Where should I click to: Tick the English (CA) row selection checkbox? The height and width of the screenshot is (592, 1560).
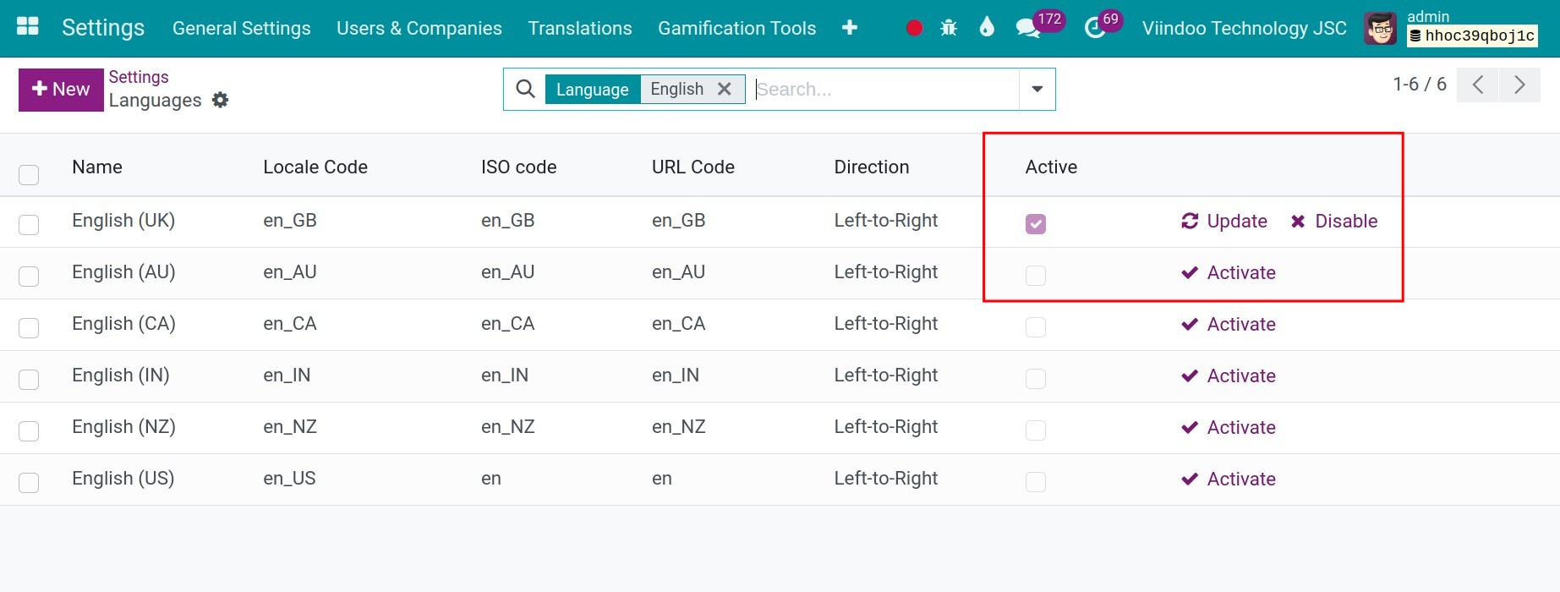tap(29, 327)
